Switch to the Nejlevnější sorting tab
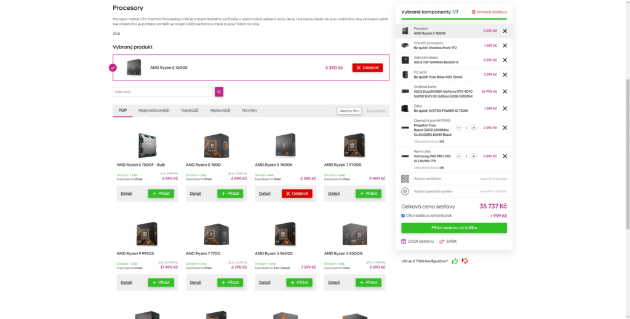Image resolution: width=630 pixels, height=319 pixels. (220, 111)
